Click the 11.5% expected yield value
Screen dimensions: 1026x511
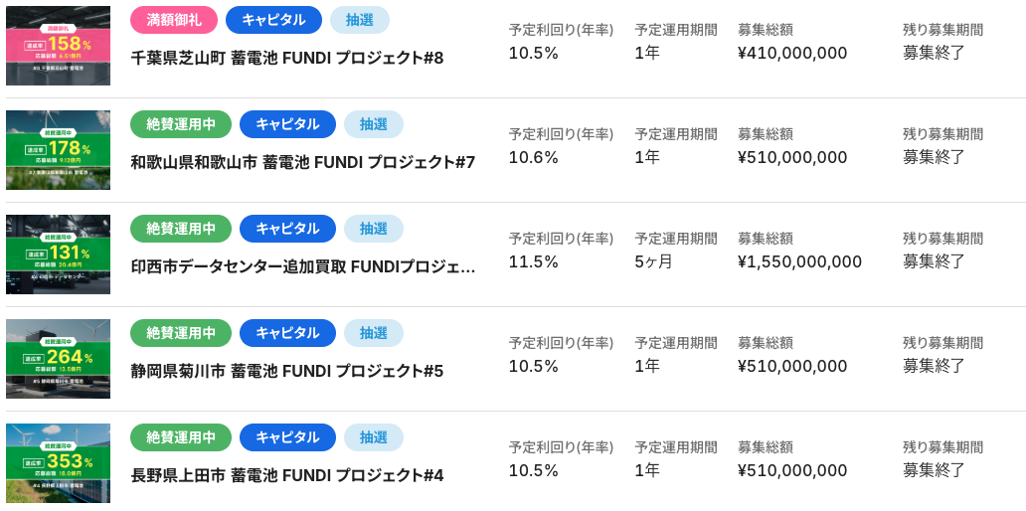coord(534,261)
